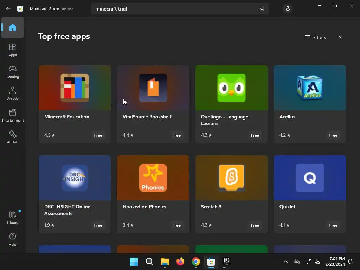
Task: Launch Firefox from the taskbar
Action: [180, 262]
